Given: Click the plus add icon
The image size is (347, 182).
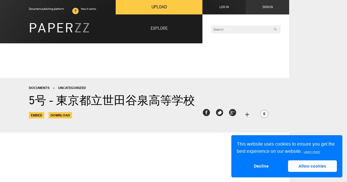Looking at the screenshot, I should pos(247,114).
